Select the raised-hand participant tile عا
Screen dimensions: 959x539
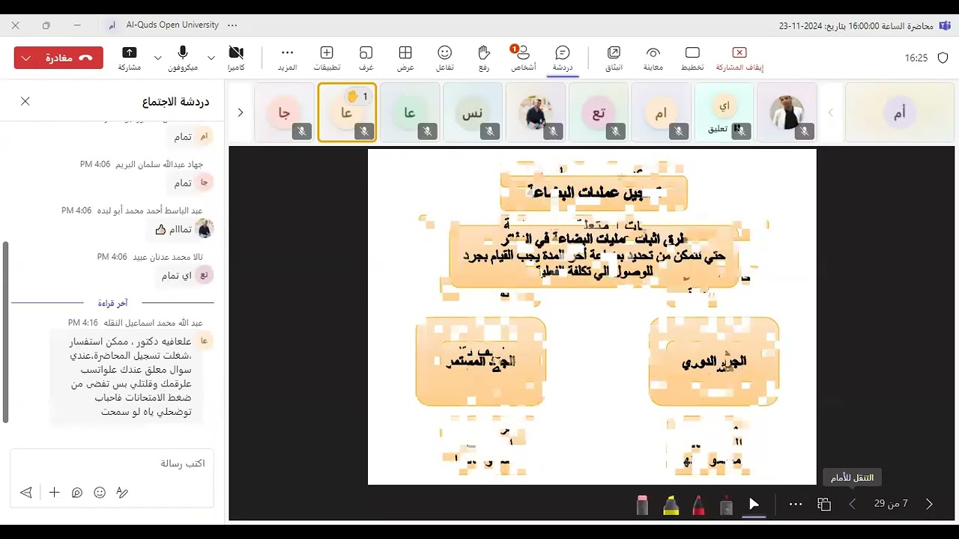tap(347, 112)
